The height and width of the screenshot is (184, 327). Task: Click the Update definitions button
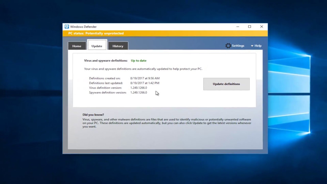226,84
